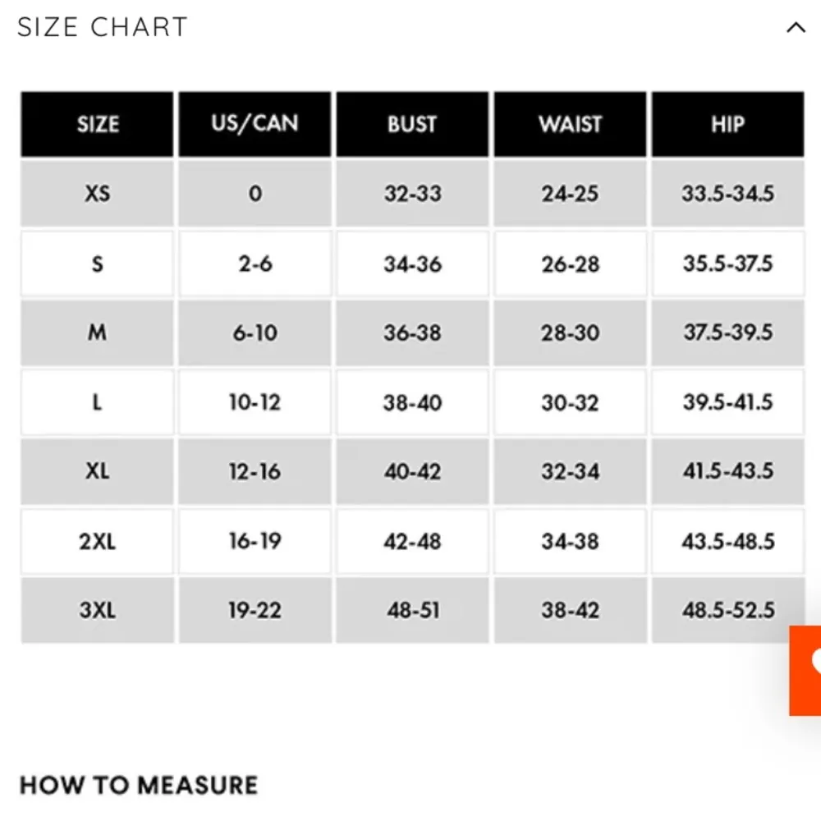Click the XS size cell
This screenshot has width=821, height=821.
[x=98, y=194]
